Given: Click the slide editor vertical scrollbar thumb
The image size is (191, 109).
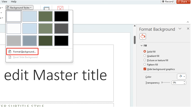Looking at the screenshot, I should coord(135,40).
